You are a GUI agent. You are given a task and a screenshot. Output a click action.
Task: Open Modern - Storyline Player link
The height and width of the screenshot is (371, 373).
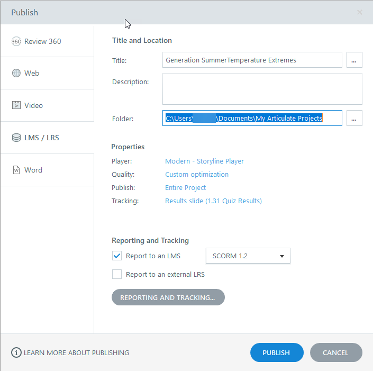(204, 161)
